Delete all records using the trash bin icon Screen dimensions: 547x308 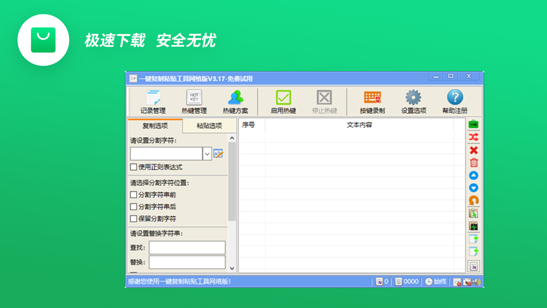pyautogui.click(x=474, y=163)
